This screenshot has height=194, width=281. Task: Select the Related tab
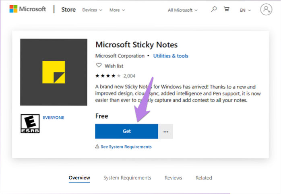pos(204,178)
